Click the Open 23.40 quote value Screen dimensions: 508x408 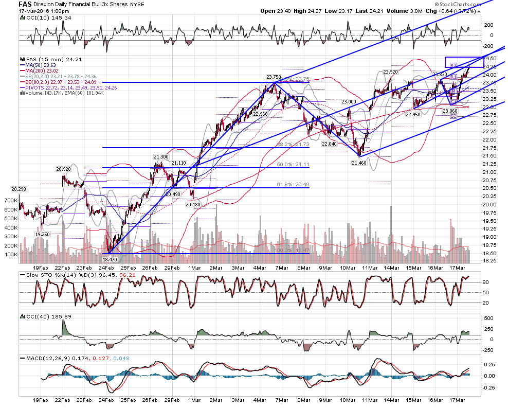click(276, 11)
